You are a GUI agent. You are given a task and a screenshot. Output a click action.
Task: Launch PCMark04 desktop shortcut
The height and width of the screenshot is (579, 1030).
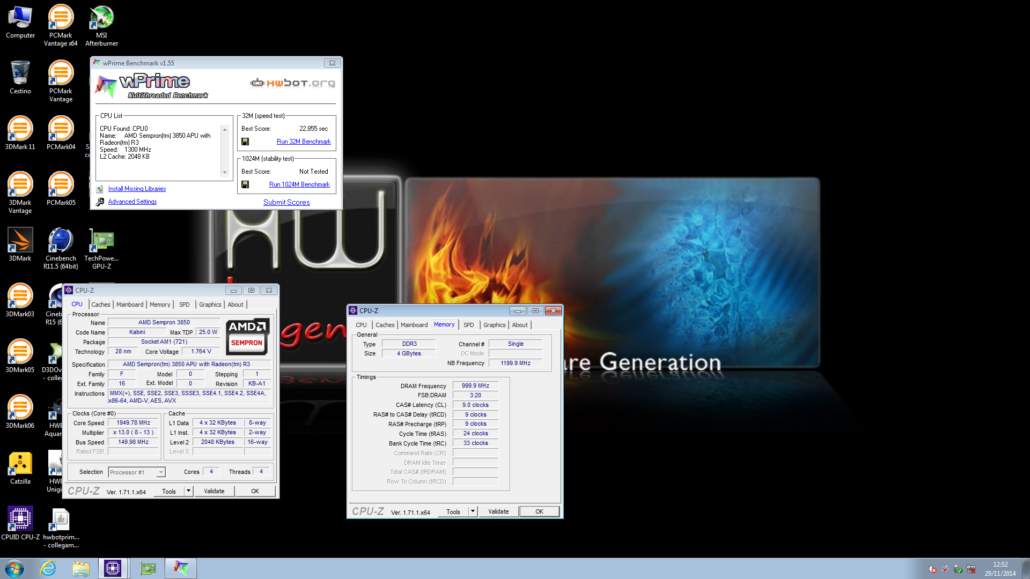point(61,133)
